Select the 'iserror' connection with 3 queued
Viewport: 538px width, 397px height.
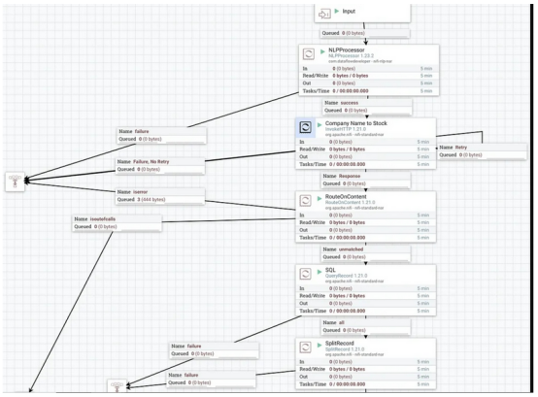(160, 196)
